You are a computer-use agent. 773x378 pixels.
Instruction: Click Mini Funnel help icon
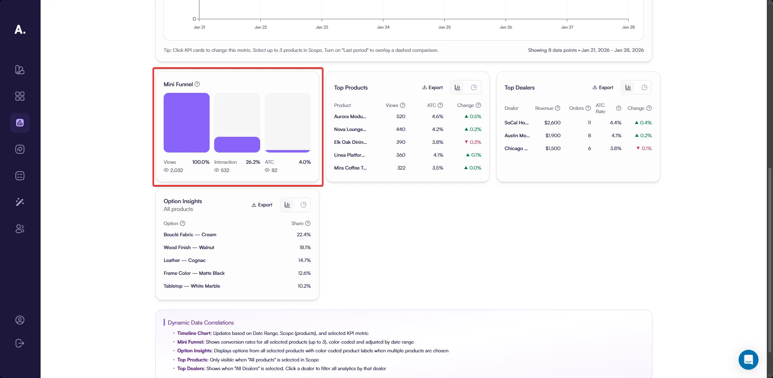coord(197,84)
